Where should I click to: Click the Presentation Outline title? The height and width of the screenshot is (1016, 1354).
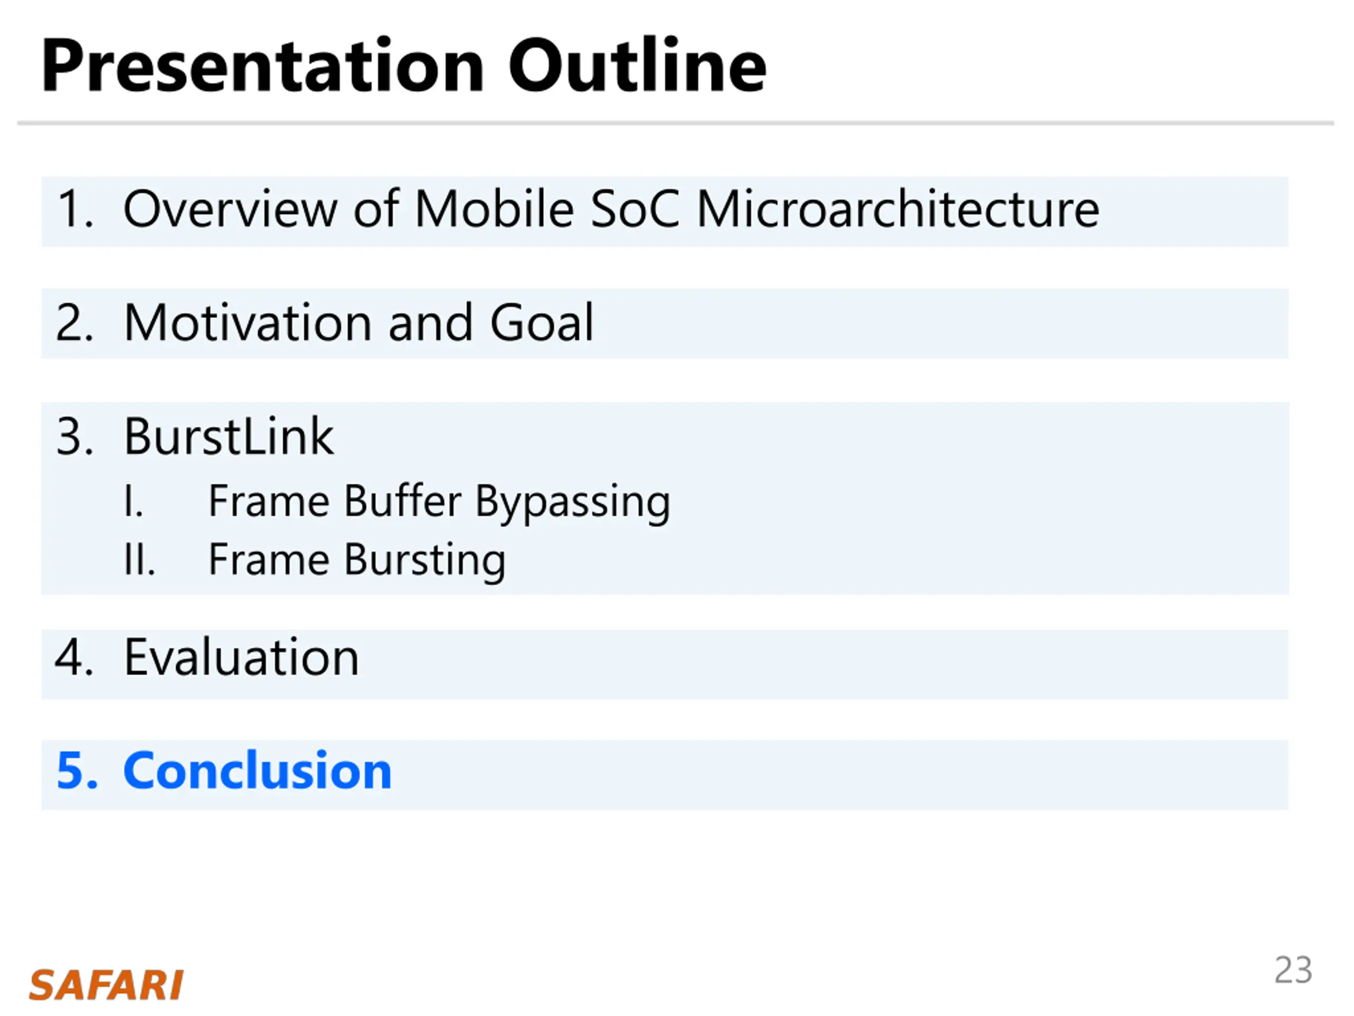pyautogui.click(x=404, y=66)
